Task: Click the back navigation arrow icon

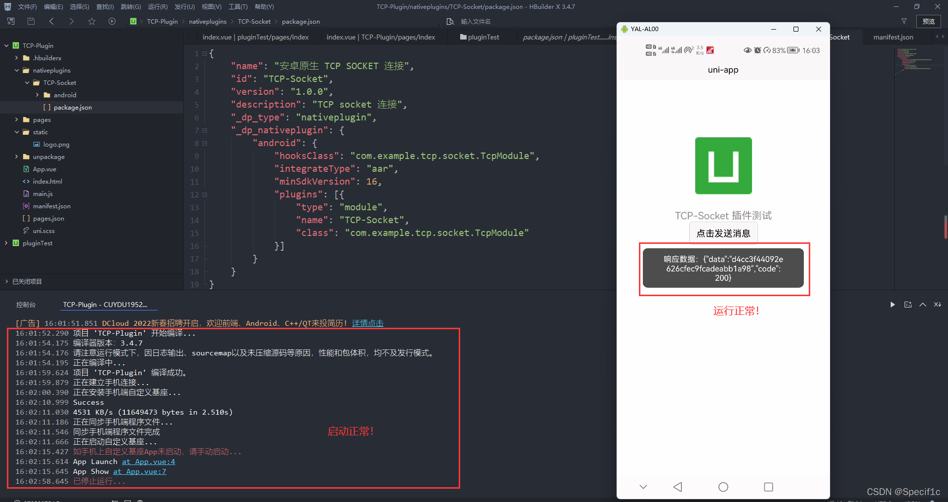Action: coord(51,21)
